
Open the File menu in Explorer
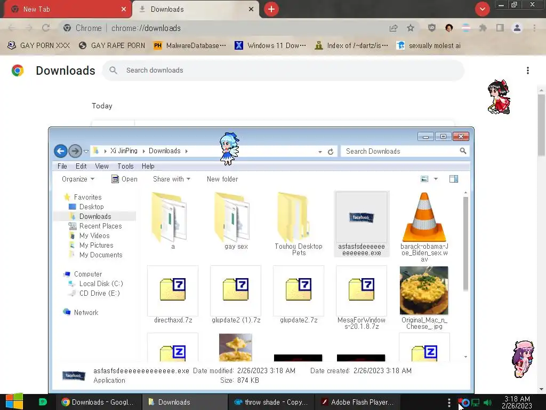62,167
